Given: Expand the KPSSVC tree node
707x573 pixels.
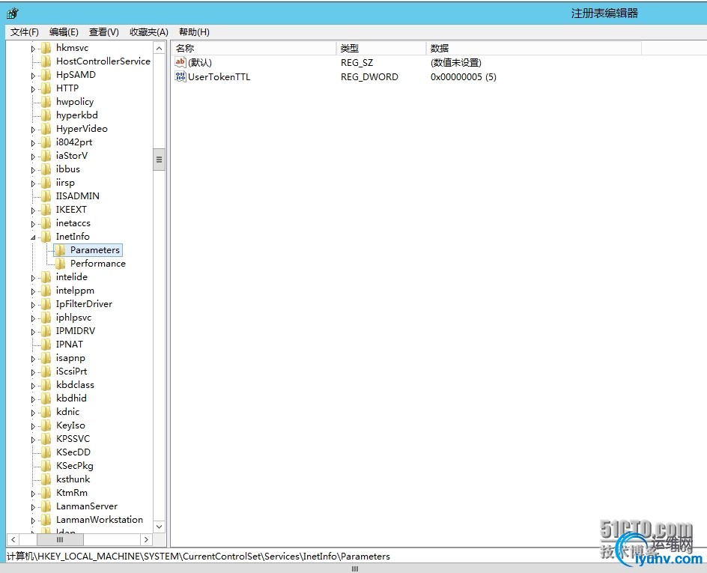Looking at the screenshot, I should (x=33, y=440).
